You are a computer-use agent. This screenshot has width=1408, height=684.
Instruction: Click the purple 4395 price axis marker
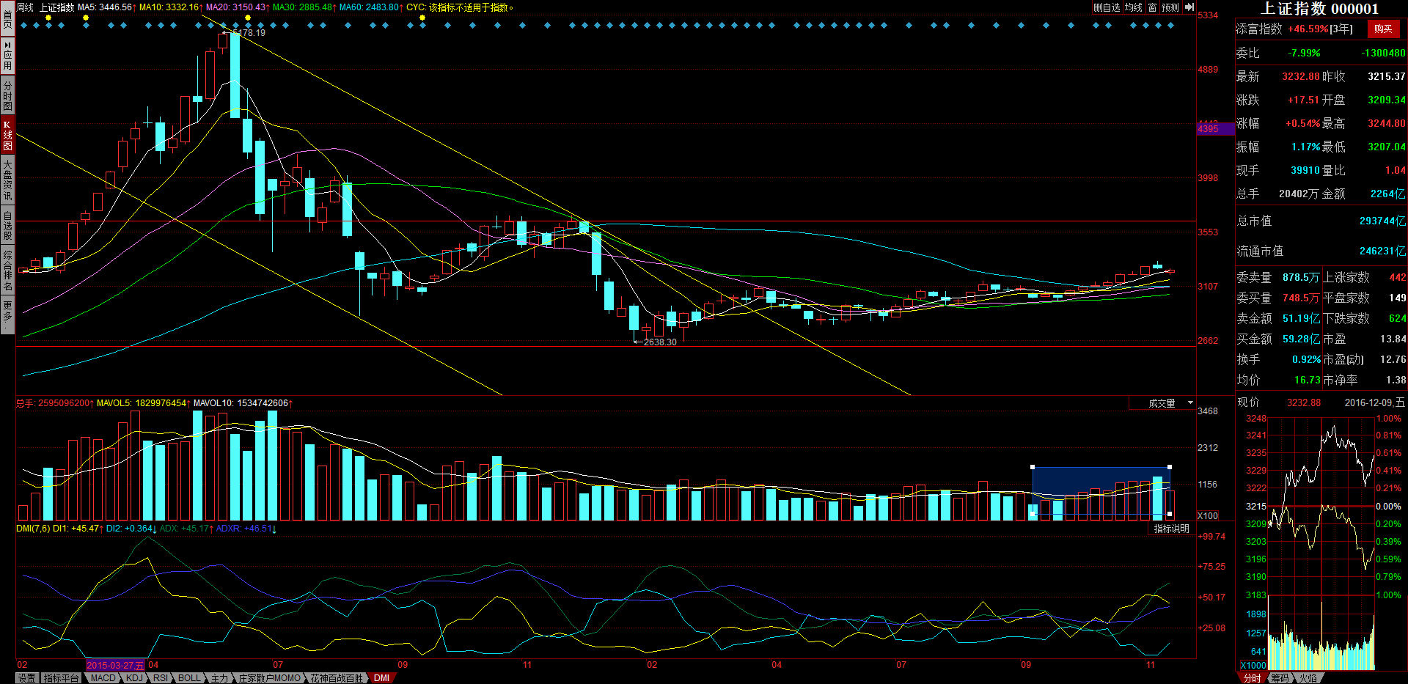coord(1214,129)
